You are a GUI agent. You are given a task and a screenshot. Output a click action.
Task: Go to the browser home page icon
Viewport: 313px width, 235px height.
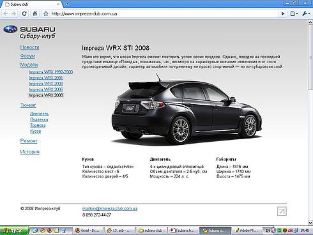pos(35,14)
